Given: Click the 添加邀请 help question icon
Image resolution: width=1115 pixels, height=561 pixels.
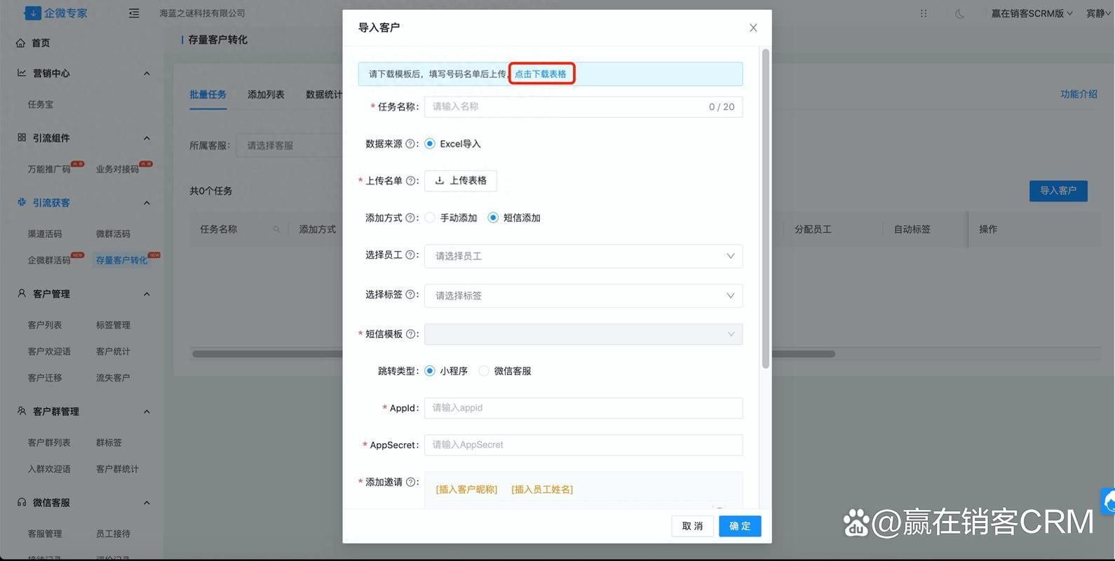Looking at the screenshot, I should (410, 482).
